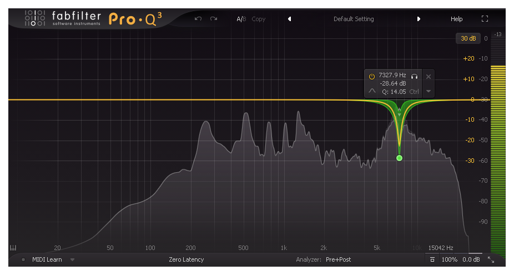Image resolution: width=514 pixels, height=275 pixels.
Task: Click the resize interface arrows icon
Action: [491, 259]
